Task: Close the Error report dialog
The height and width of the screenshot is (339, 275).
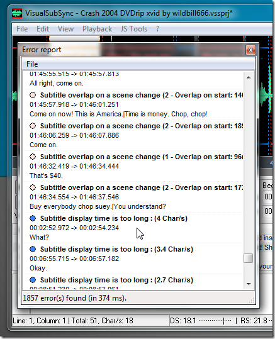Action: 250,50
